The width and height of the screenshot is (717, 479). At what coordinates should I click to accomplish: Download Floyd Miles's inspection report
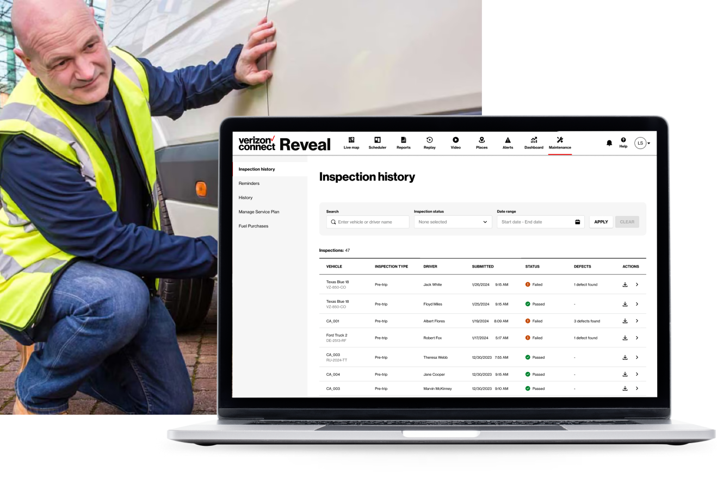click(625, 304)
